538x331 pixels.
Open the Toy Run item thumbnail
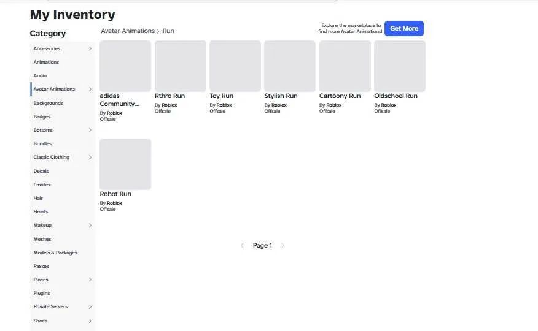[x=235, y=66]
